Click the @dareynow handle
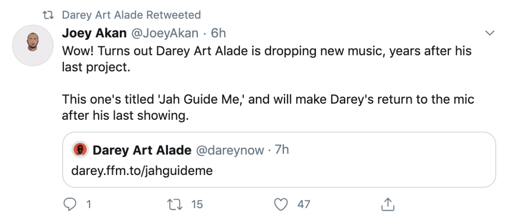The height and width of the screenshot is (220, 509). click(x=229, y=150)
